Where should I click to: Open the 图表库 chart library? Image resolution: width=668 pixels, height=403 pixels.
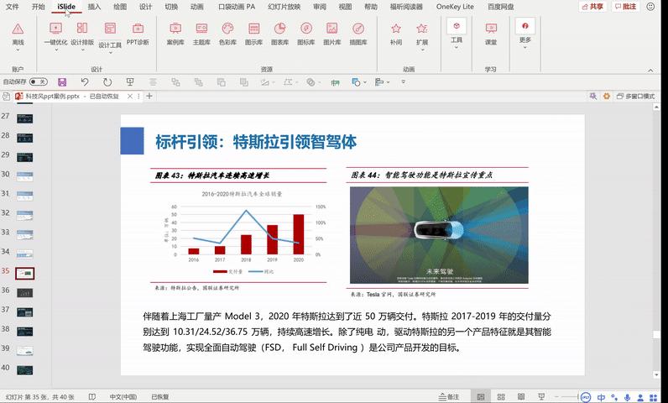280,34
